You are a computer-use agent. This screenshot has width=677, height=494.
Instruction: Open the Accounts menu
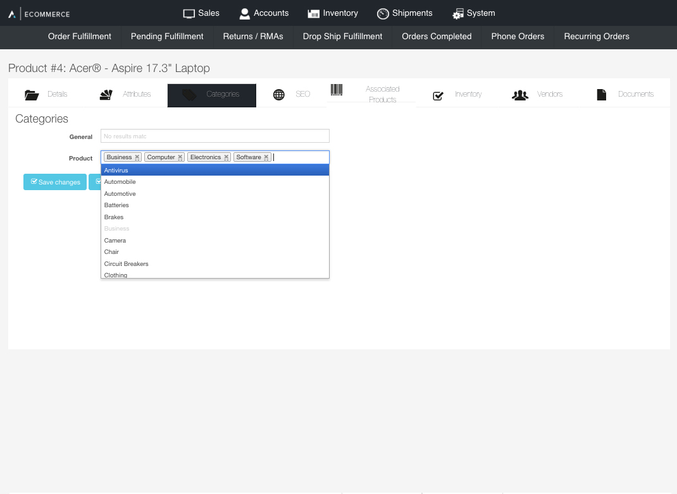click(x=264, y=13)
